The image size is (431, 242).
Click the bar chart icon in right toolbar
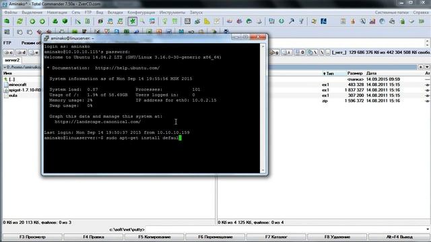[x=372, y=22]
